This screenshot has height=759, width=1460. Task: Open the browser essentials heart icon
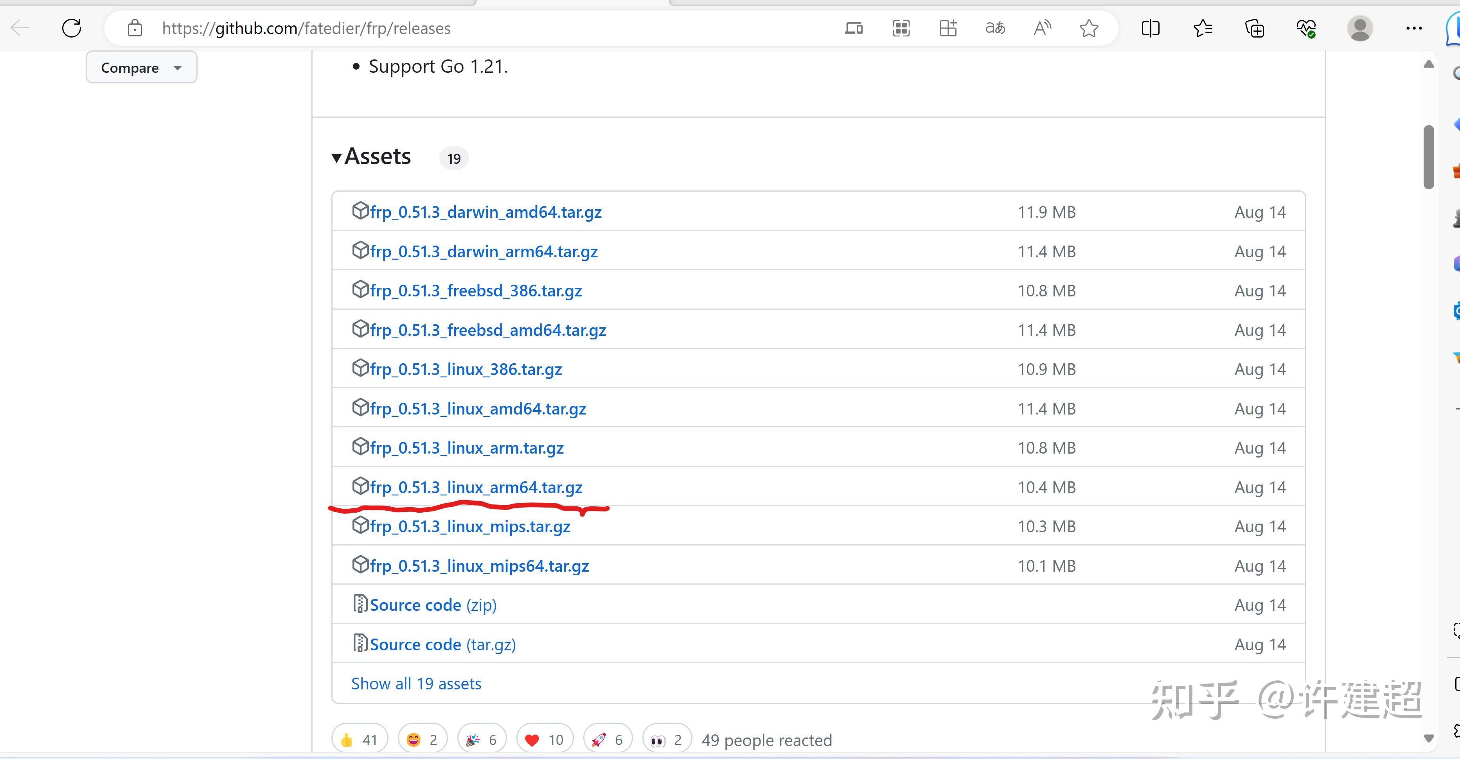point(1306,28)
